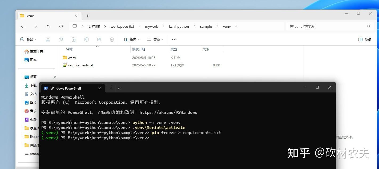Click workspace (E:) breadcrumb

tap(122, 26)
